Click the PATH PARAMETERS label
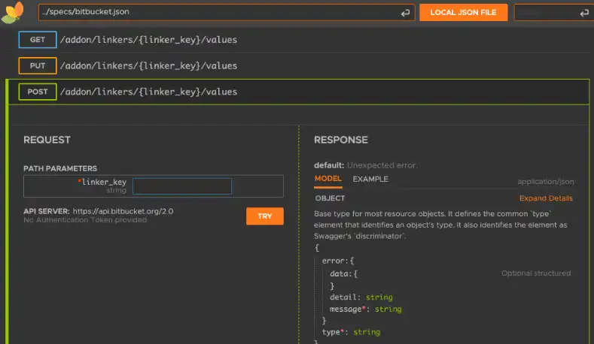Image resolution: width=594 pixels, height=344 pixels. (60, 168)
